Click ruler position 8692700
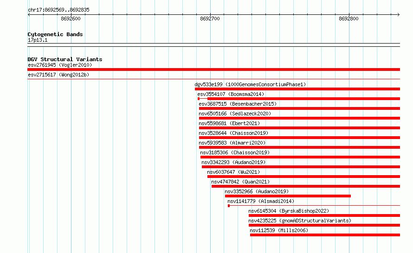 click(210, 19)
